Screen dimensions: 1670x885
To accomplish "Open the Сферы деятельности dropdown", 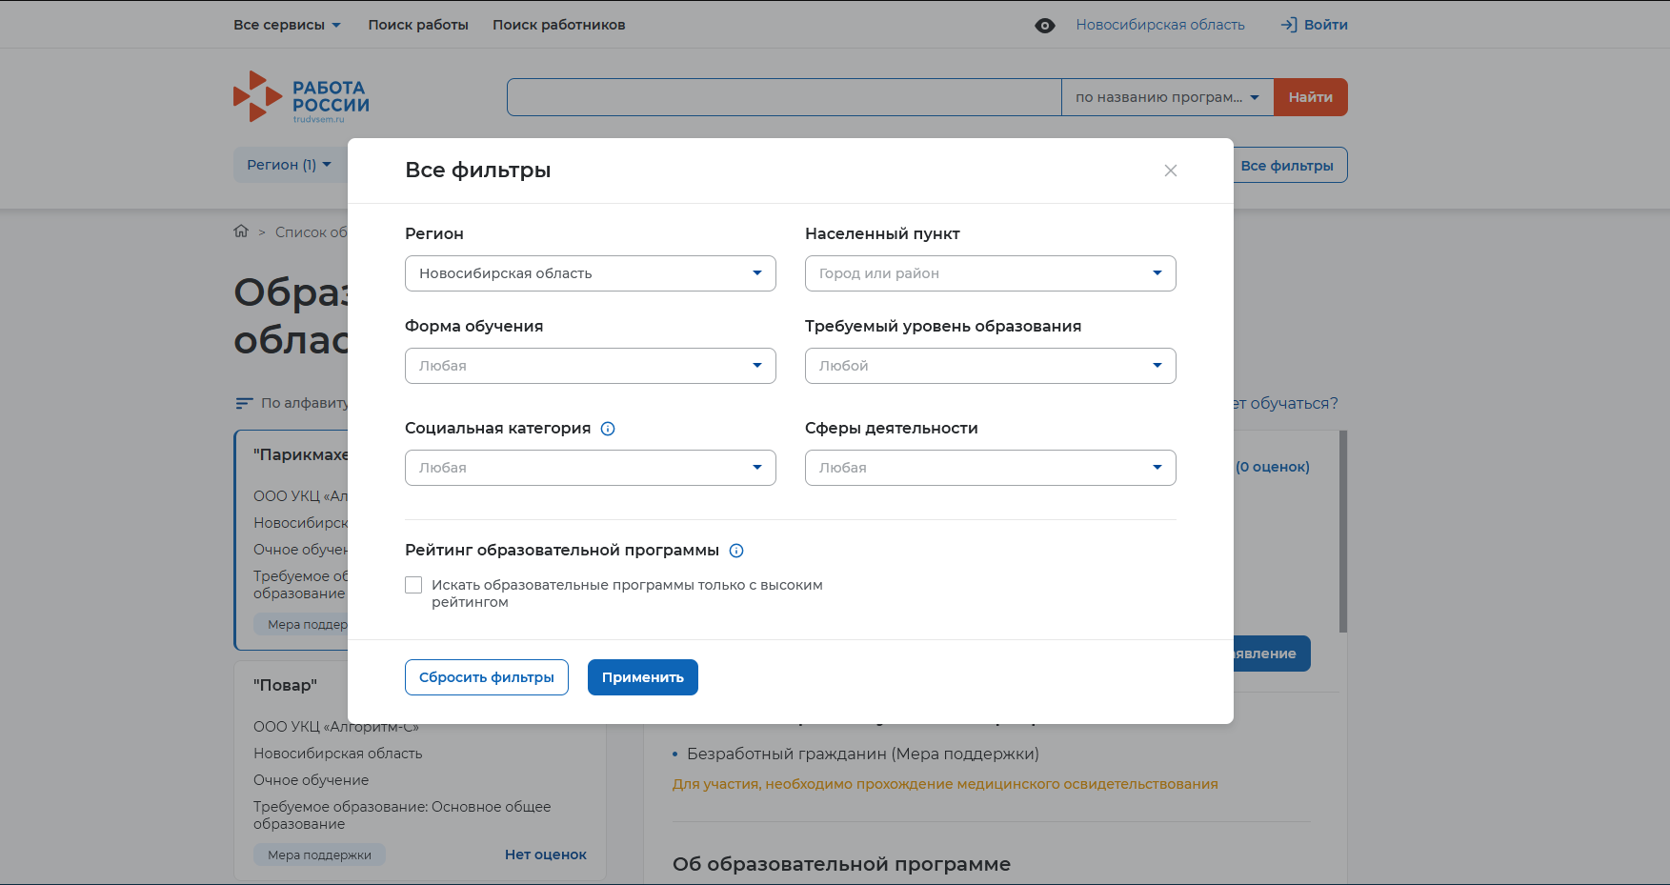I will pyautogui.click(x=990, y=468).
